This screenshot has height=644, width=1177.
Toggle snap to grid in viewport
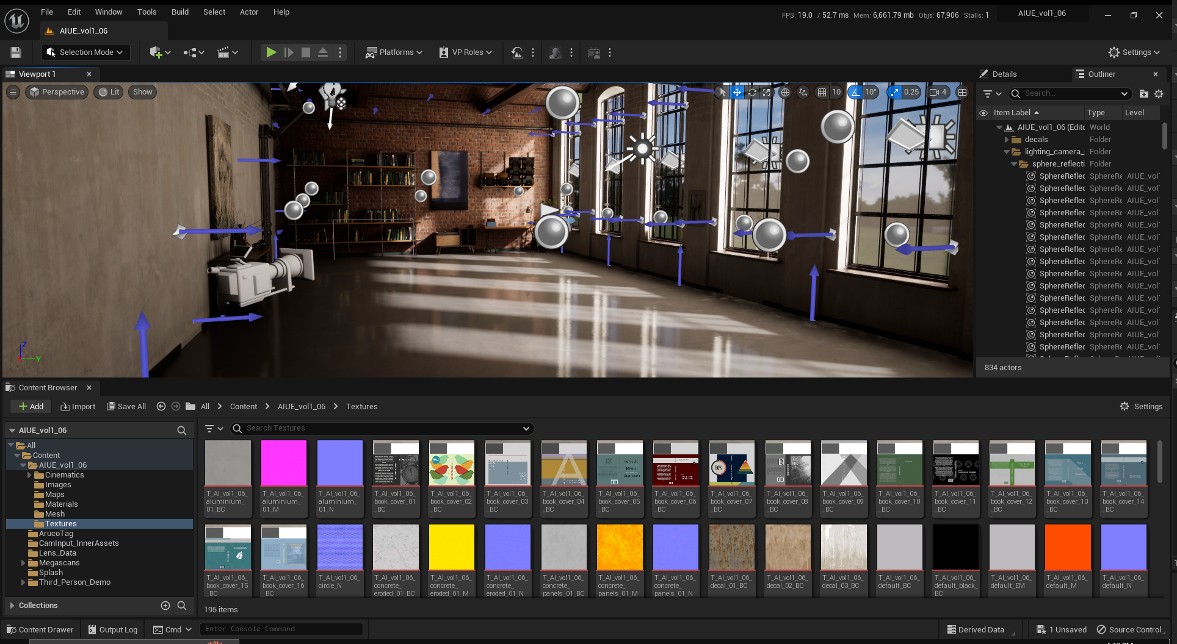click(822, 92)
